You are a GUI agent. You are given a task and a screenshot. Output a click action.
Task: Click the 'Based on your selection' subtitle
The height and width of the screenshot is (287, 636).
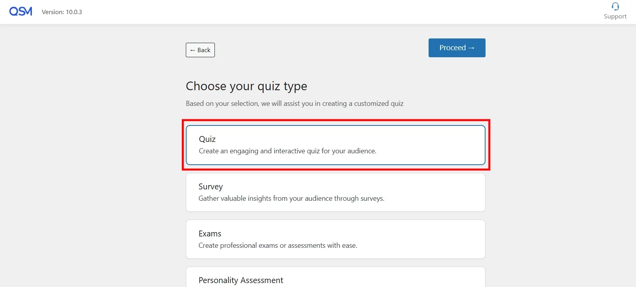pyautogui.click(x=295, y=104)
